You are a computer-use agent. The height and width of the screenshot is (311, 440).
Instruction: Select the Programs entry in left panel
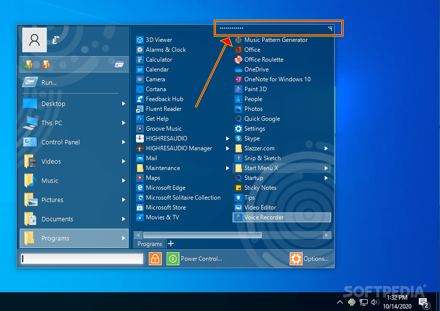pyautogui.click(x=74, y=239)
